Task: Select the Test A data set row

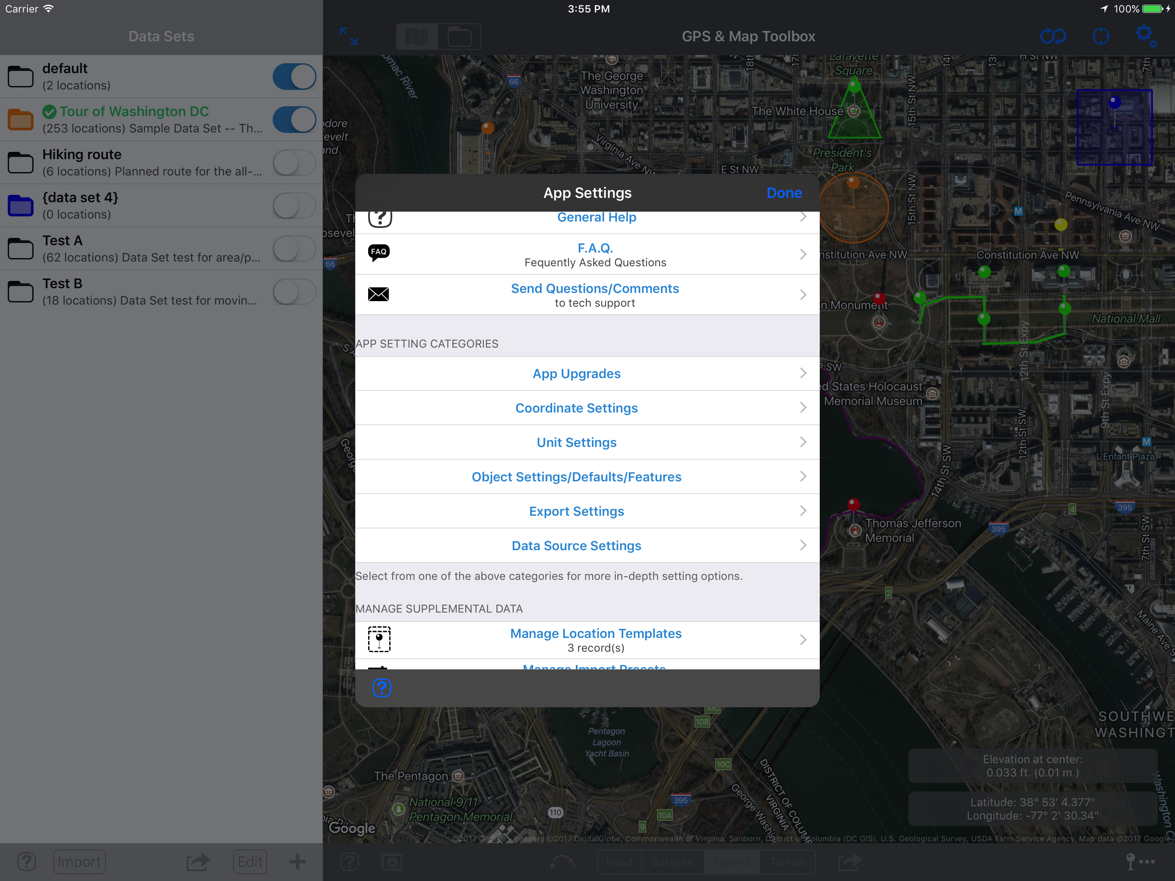Action: [x=161, y=249]
